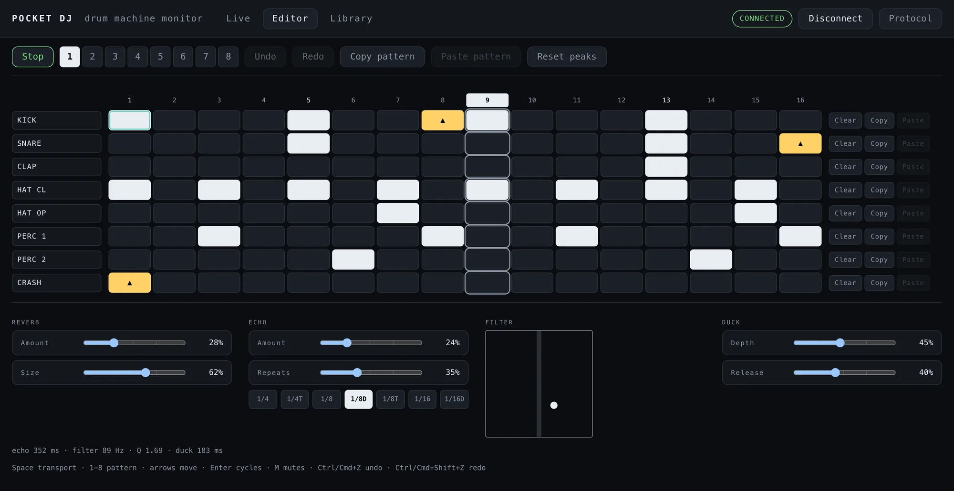954x491 pixels.
Task: Toggle Clap step 13 cell
Action: [x=666, y=167]
